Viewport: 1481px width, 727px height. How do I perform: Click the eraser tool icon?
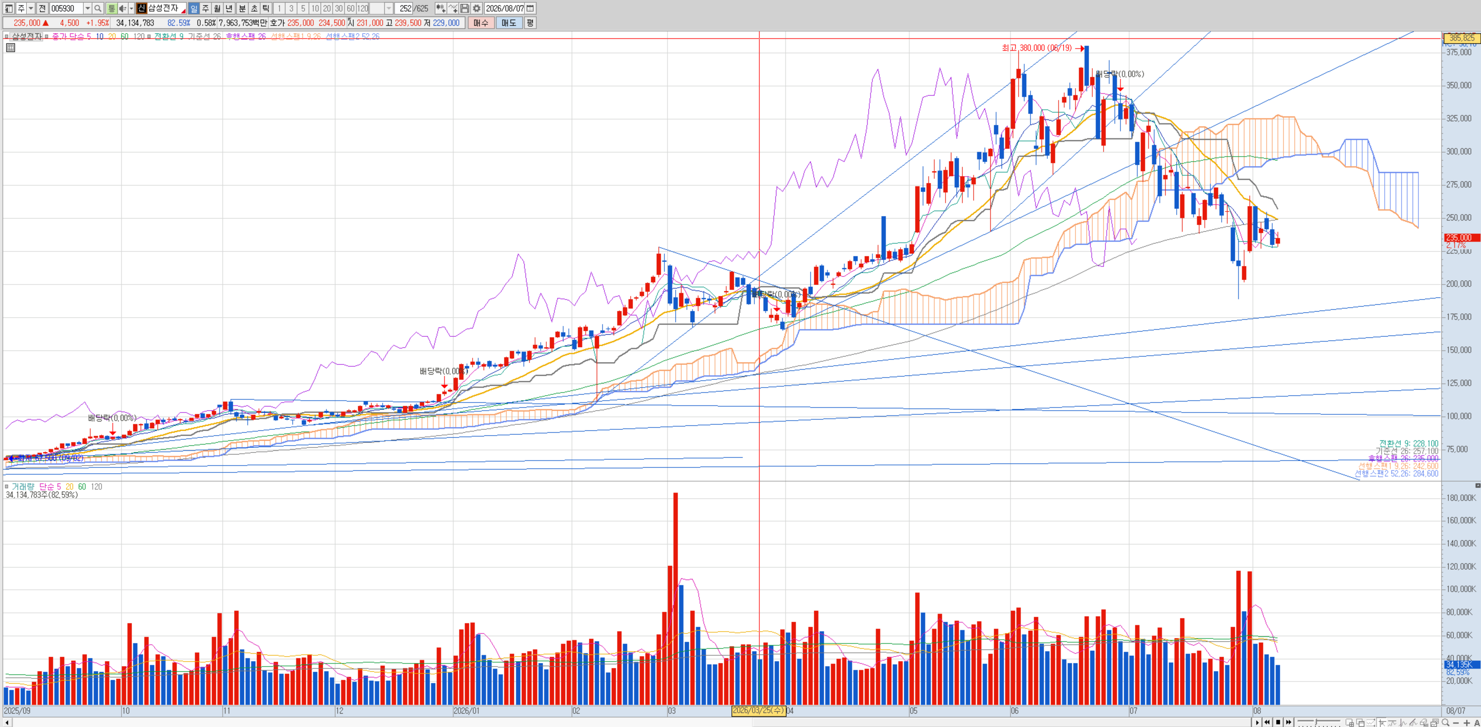[1425, 722]
